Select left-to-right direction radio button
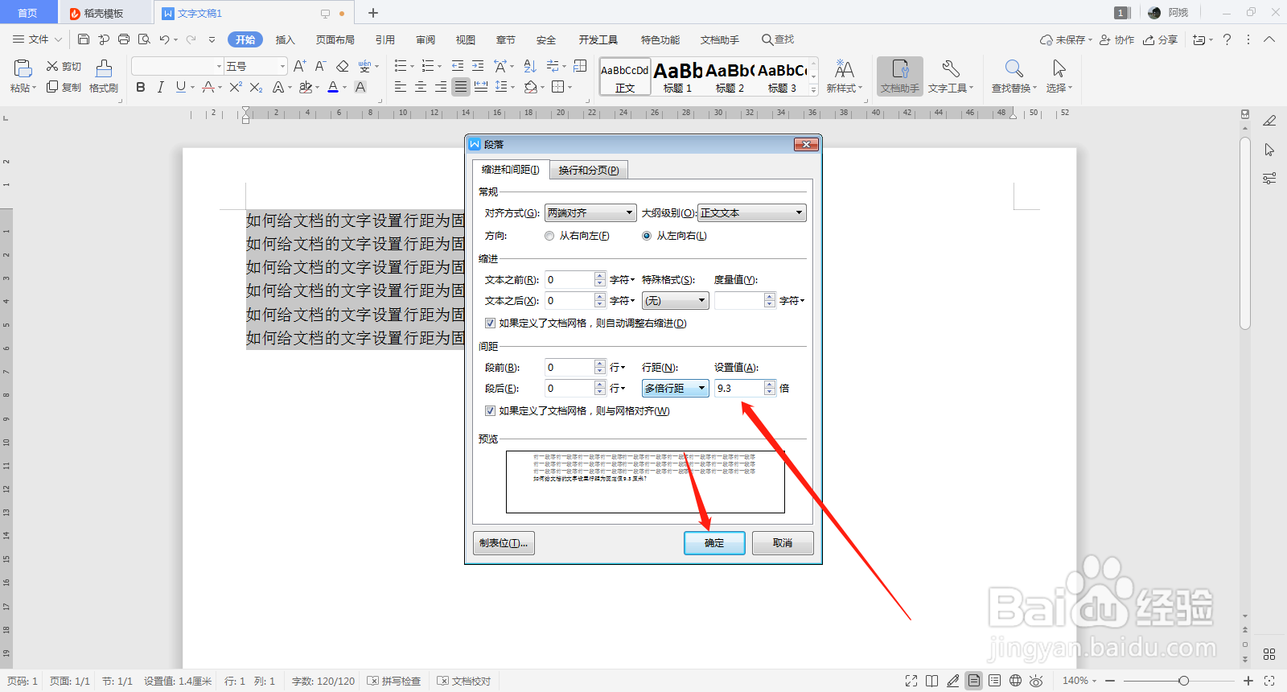The width and height of the screenshot is (1287, 692). (647, 236)
